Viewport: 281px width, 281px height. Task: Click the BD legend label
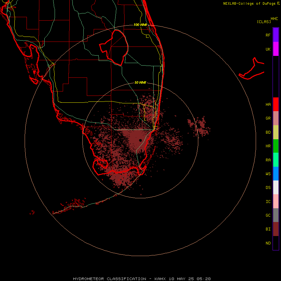coord(268,132)
